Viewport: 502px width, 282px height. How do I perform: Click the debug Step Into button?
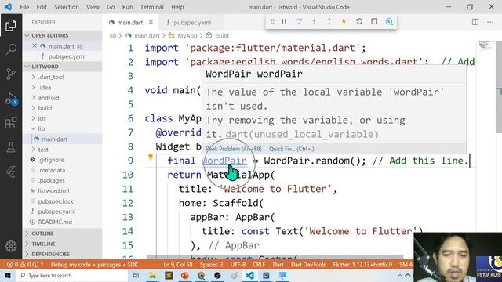(314, 21)
